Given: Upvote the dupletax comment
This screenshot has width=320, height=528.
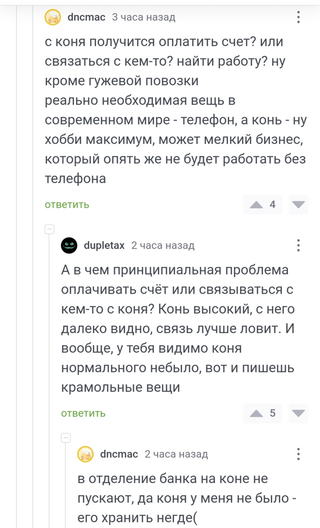Looking at the screenshot, I should [256, 414].
